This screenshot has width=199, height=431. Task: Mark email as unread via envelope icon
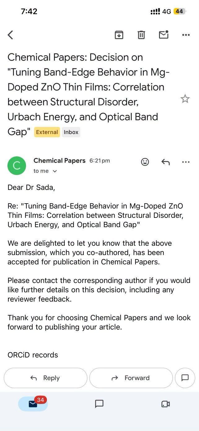164,34
